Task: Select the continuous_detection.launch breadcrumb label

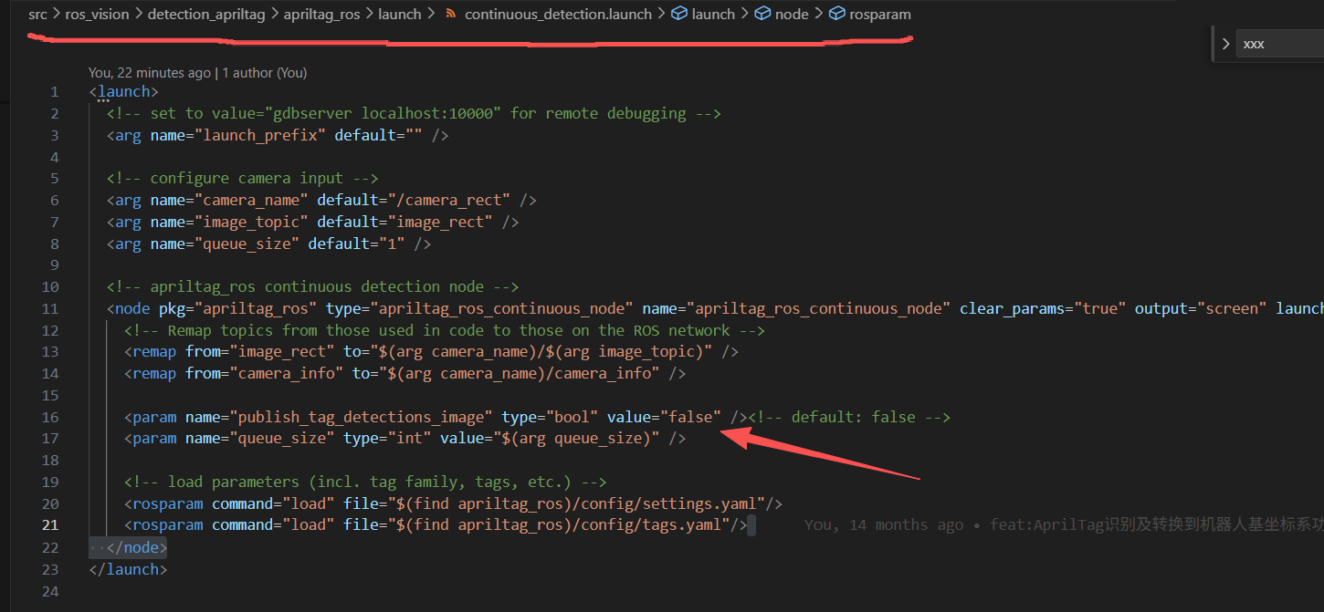Action: pyautogui.click(x=558, y=15)
